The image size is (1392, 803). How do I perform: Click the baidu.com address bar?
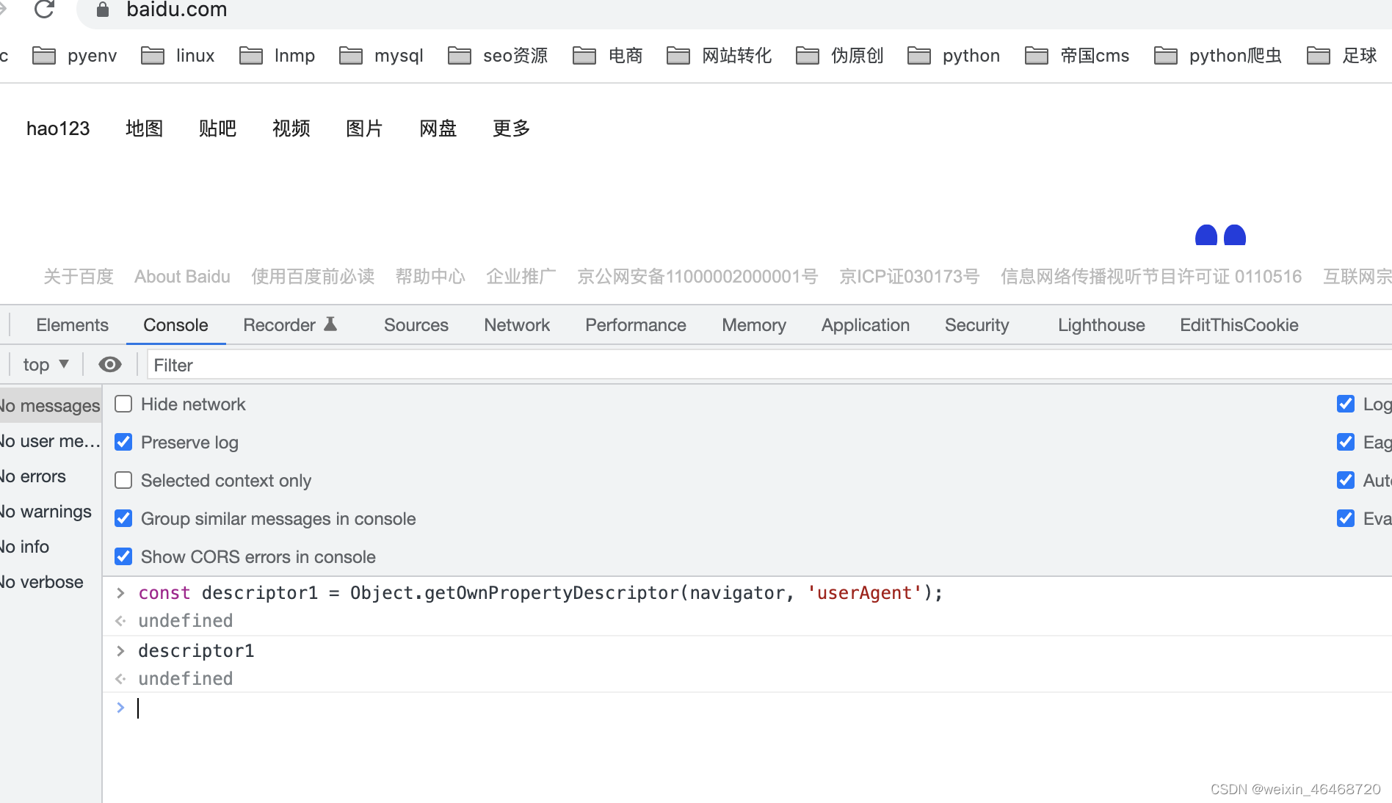(734, 10)
